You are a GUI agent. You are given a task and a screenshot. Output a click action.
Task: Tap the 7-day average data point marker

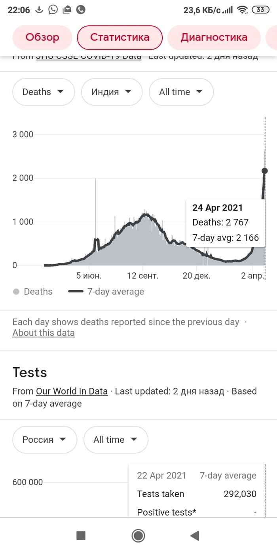tap(265, 171)
